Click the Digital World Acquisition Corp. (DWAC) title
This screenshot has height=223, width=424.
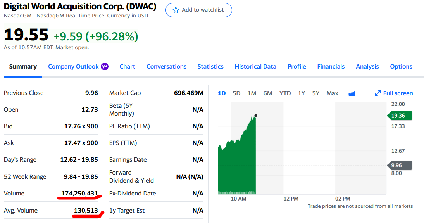click(80, 7)
